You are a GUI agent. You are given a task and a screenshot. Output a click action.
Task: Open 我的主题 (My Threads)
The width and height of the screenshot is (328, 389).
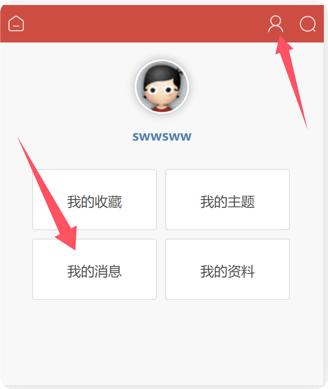[228, 200]
